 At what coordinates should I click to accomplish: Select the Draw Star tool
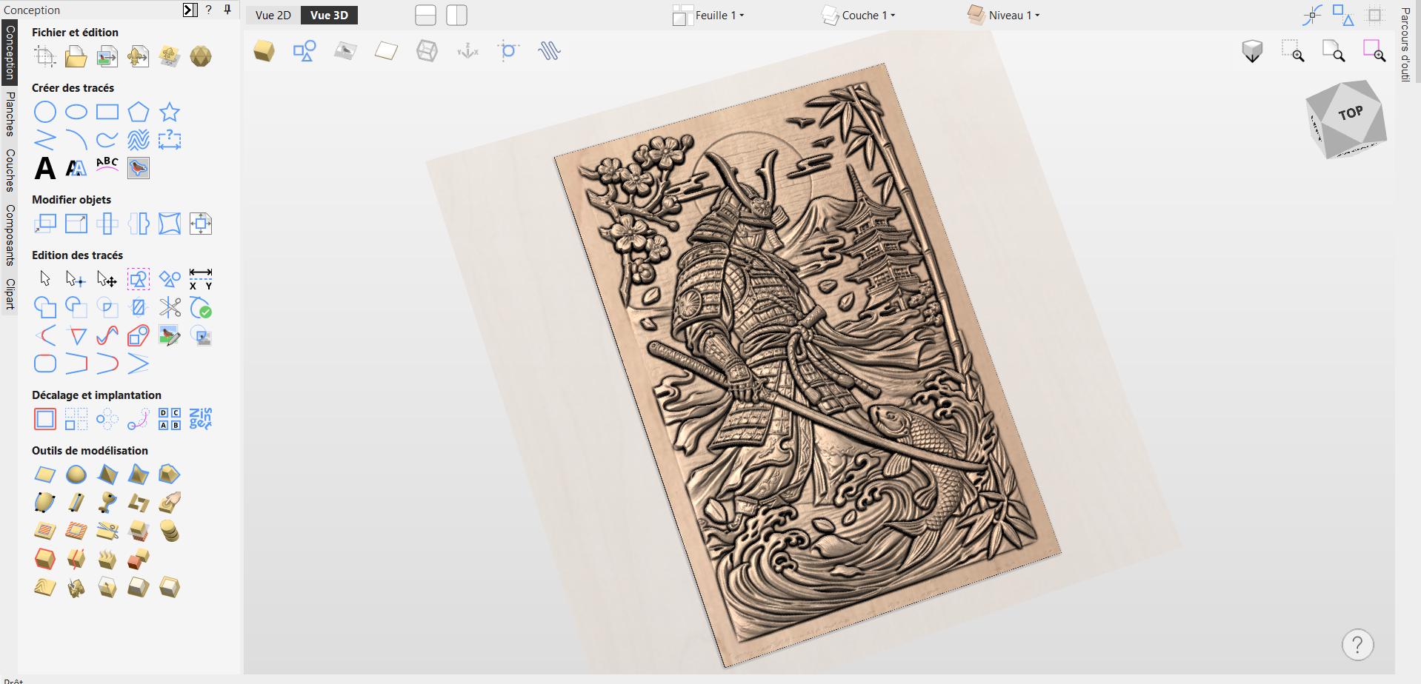coord(170,112)
